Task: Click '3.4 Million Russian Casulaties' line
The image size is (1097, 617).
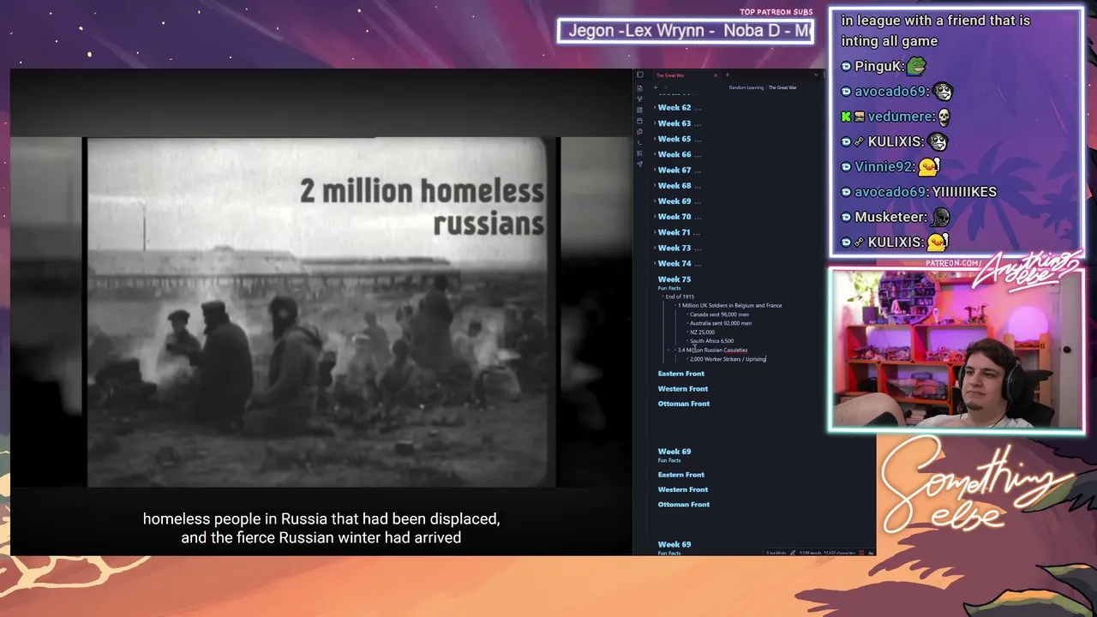Action: tap(713, 350)
